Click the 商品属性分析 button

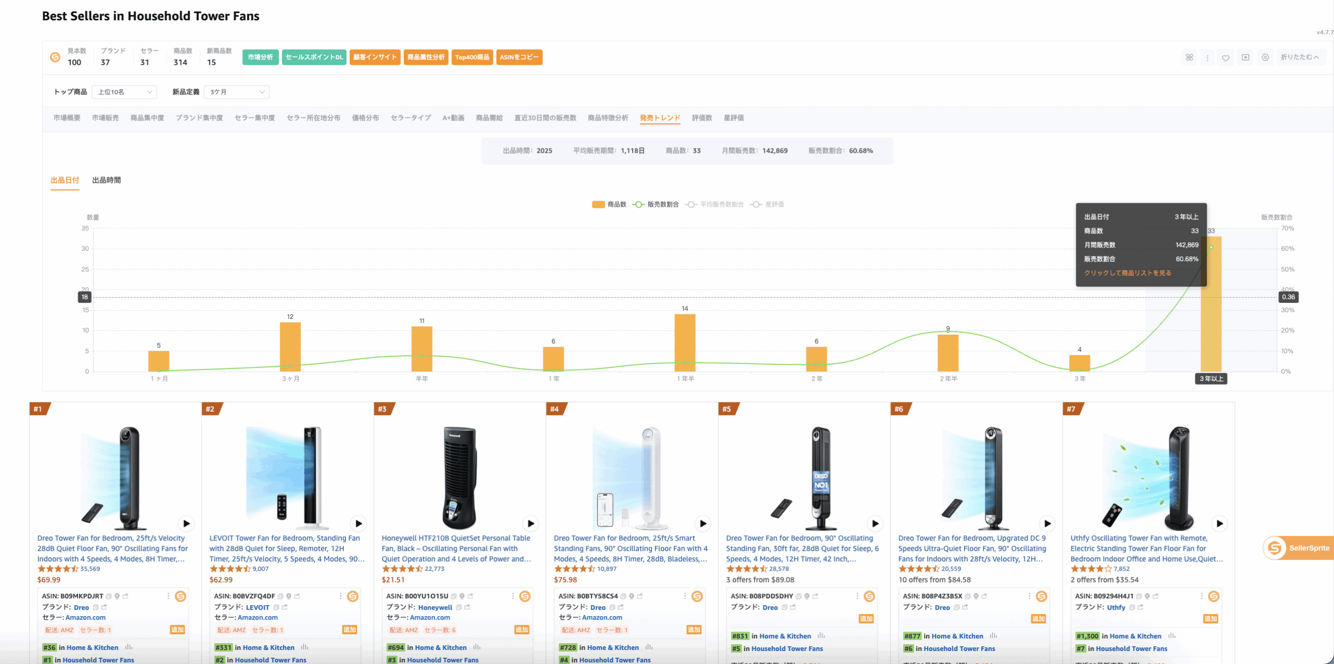(x=426, y=57)
